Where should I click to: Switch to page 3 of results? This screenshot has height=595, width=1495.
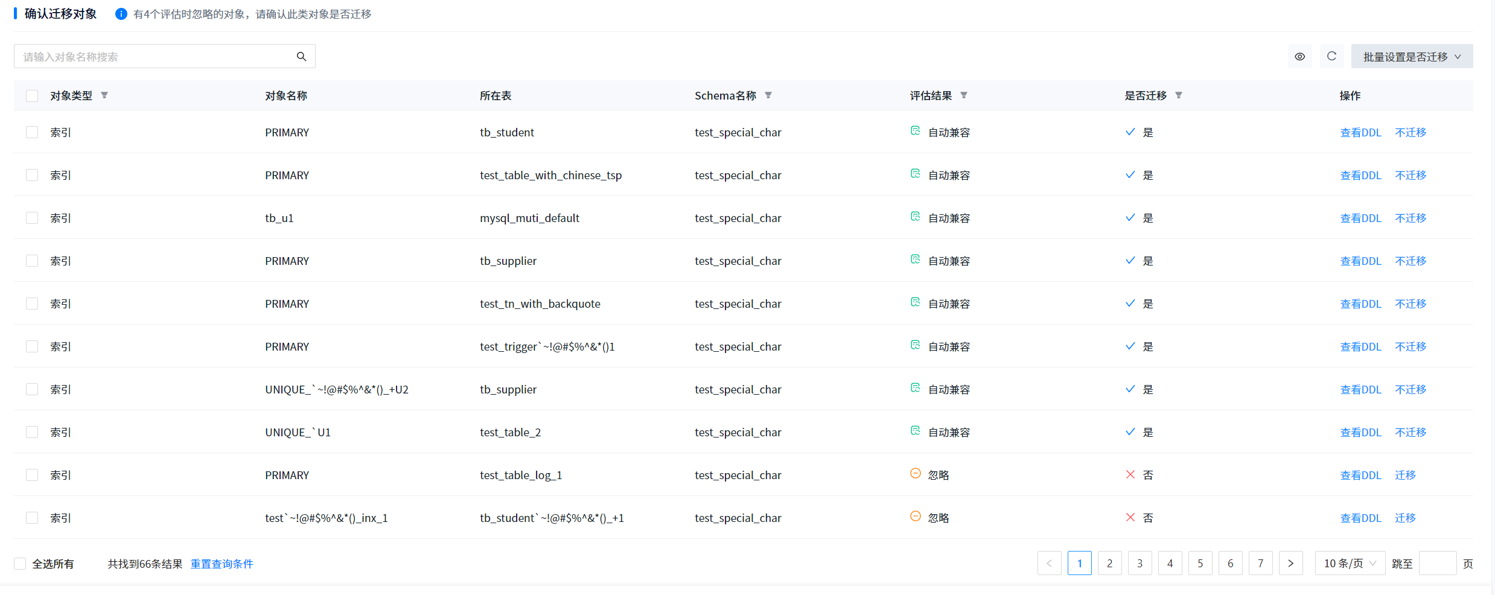coord(1140,563)
